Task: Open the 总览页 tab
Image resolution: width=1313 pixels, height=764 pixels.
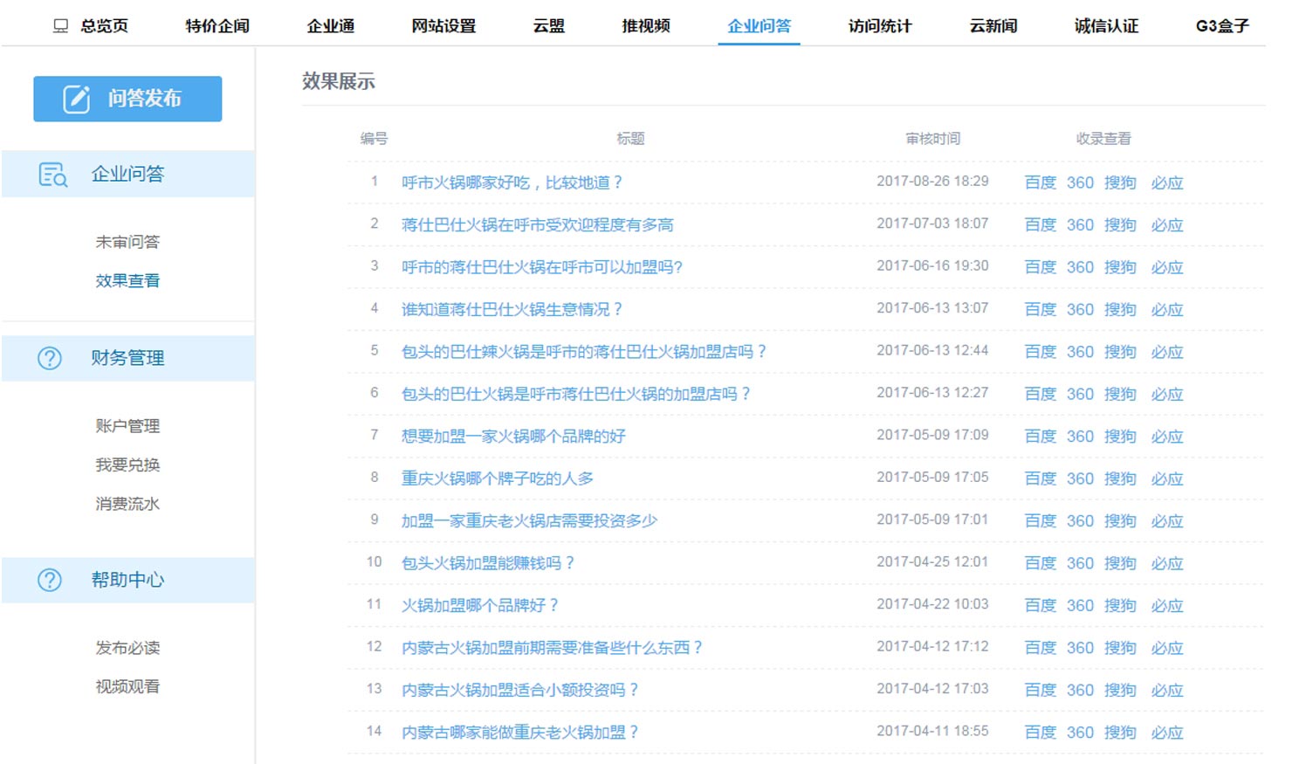Action: [104, 26]
